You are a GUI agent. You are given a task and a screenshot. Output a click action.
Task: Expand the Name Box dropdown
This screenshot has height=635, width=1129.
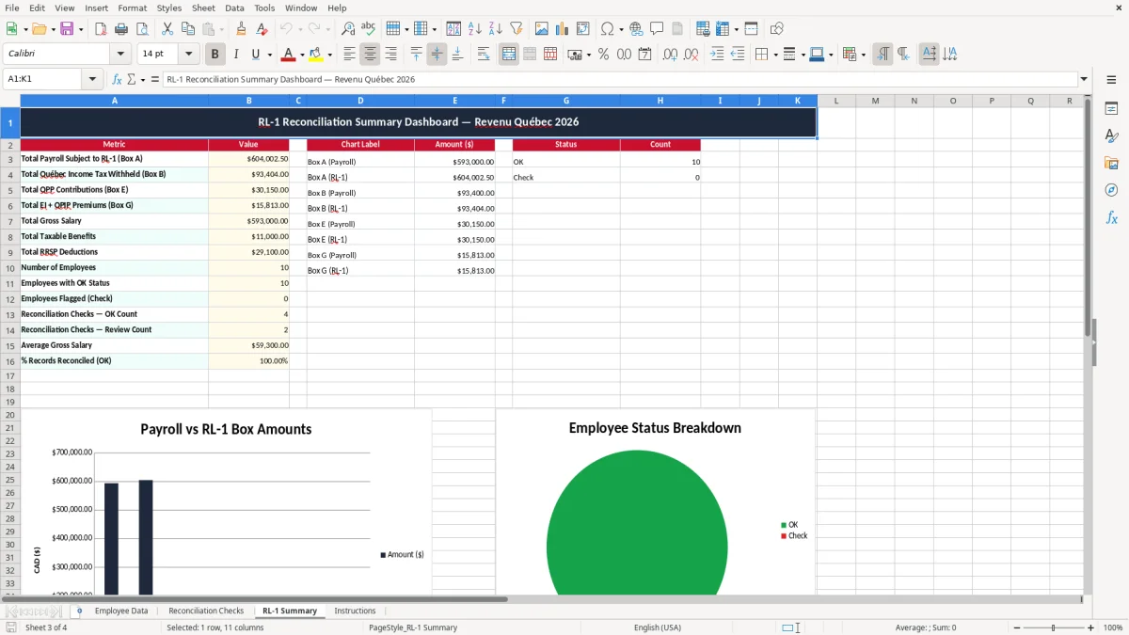(x=93, y=79)
